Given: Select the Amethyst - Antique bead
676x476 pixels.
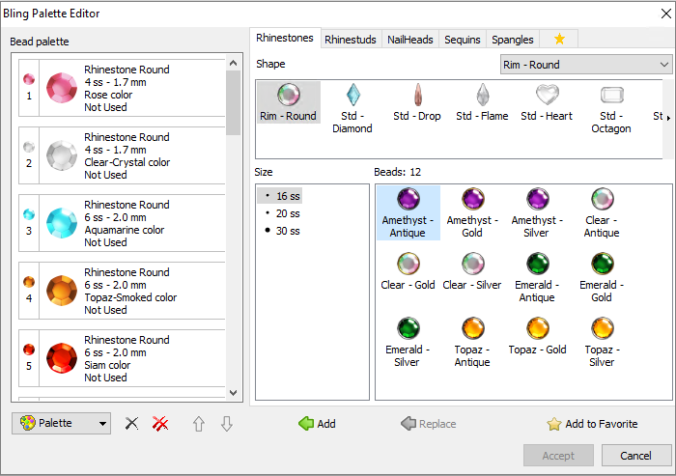Looking at the screenshot, I should point(408,213).
